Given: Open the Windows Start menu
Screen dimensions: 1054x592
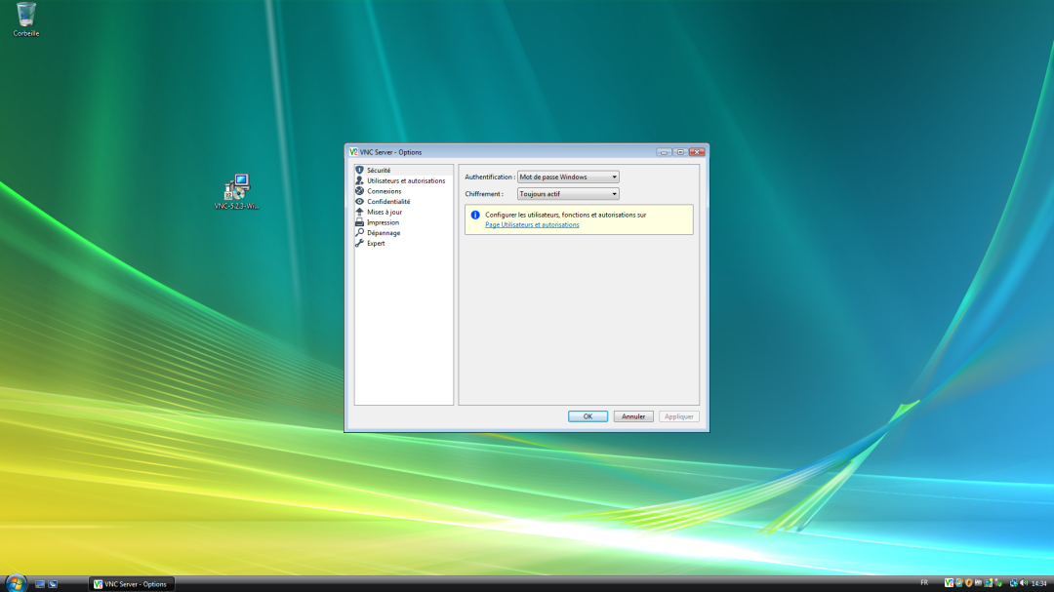Looking at the screenshot, I should [x=15, y=583].
